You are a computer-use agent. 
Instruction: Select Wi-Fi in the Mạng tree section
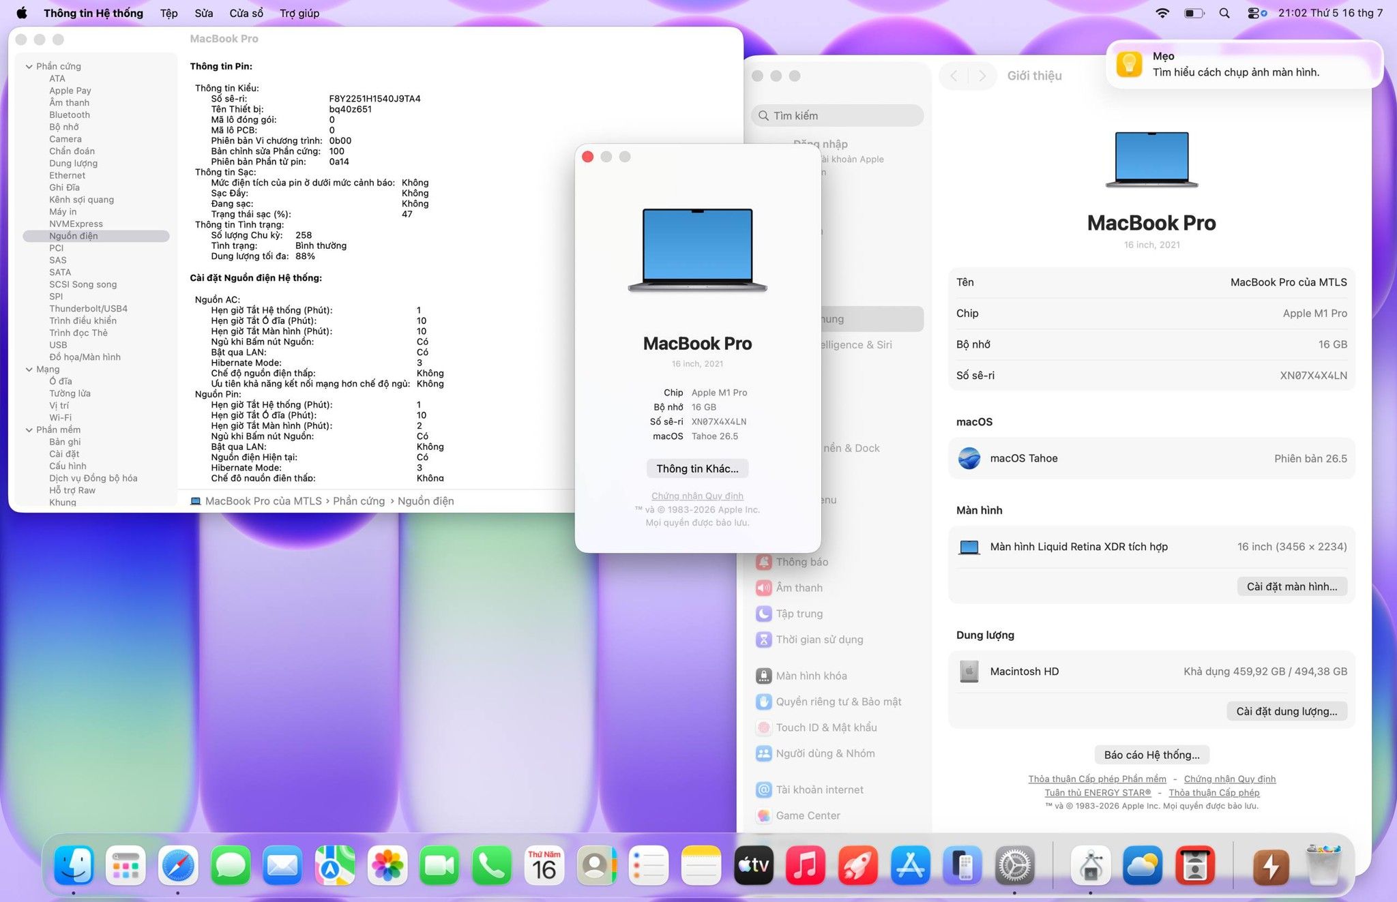click(60, 417)
